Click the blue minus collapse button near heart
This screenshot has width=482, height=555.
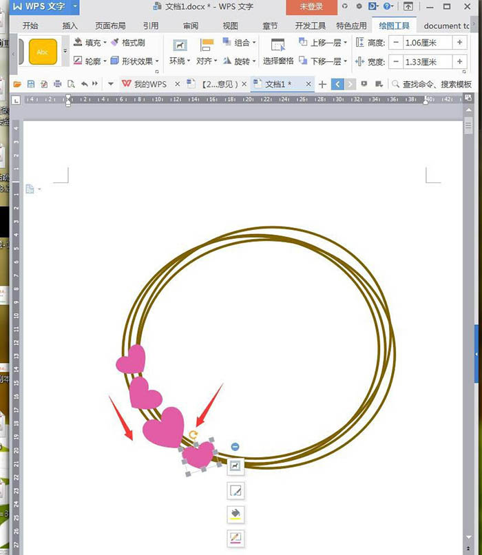pyautogui.click(x=235, y=447)
